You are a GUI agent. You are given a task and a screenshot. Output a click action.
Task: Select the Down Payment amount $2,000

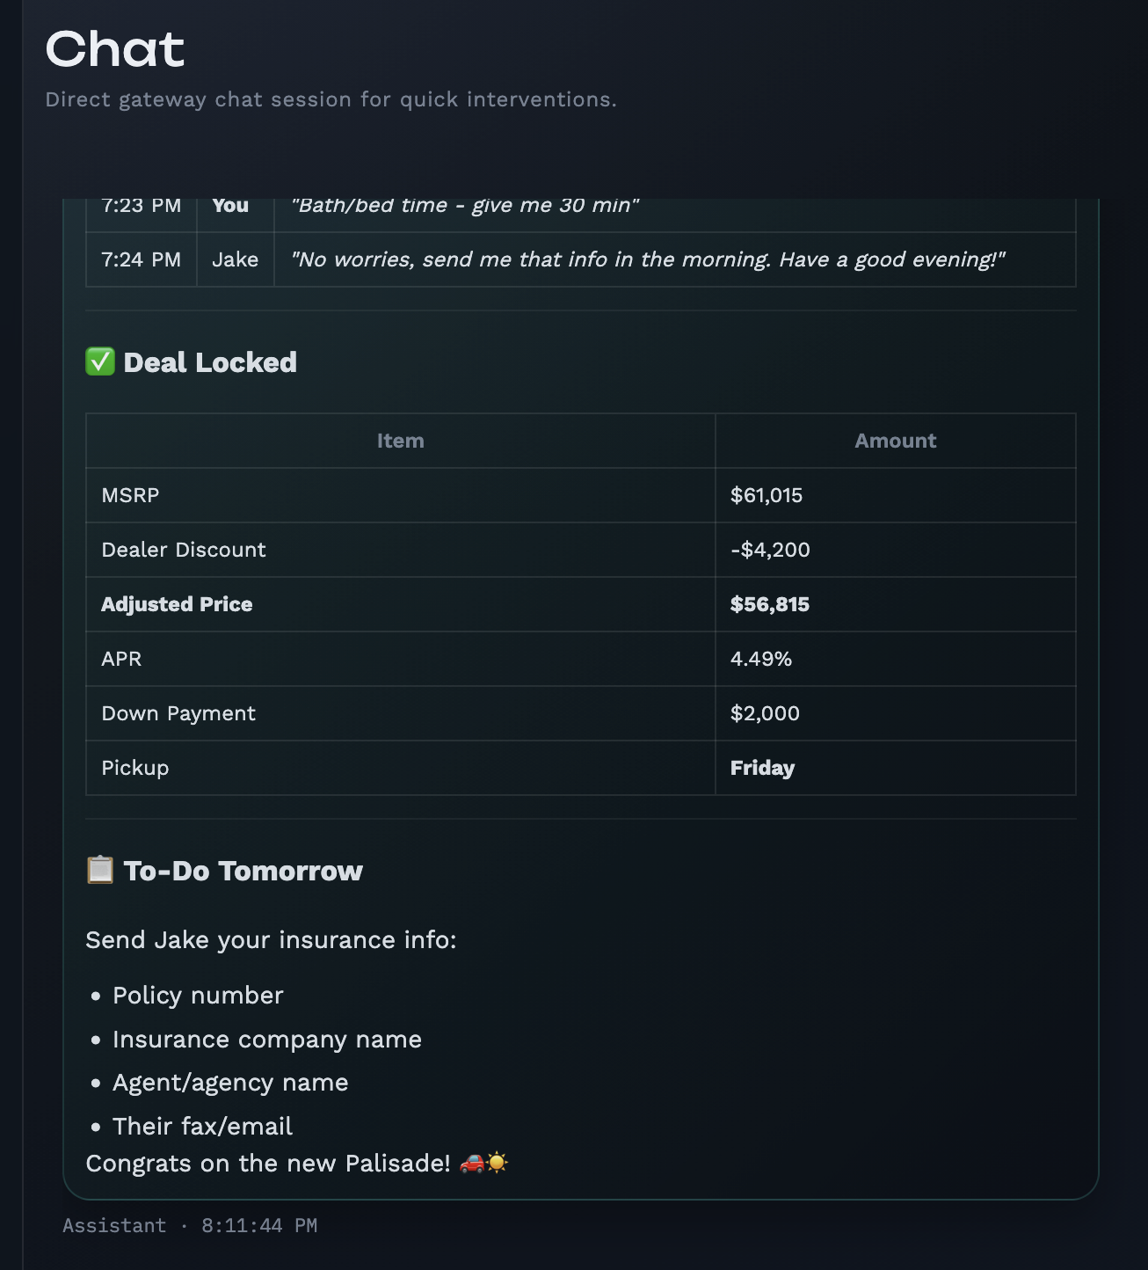click(x=765, y=713)
